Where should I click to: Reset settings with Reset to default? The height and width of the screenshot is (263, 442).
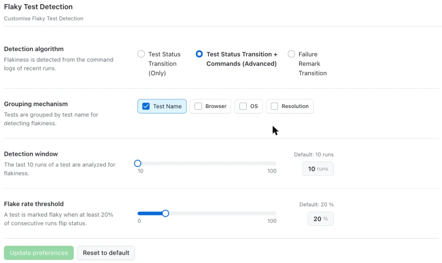[x=106, y=253]
